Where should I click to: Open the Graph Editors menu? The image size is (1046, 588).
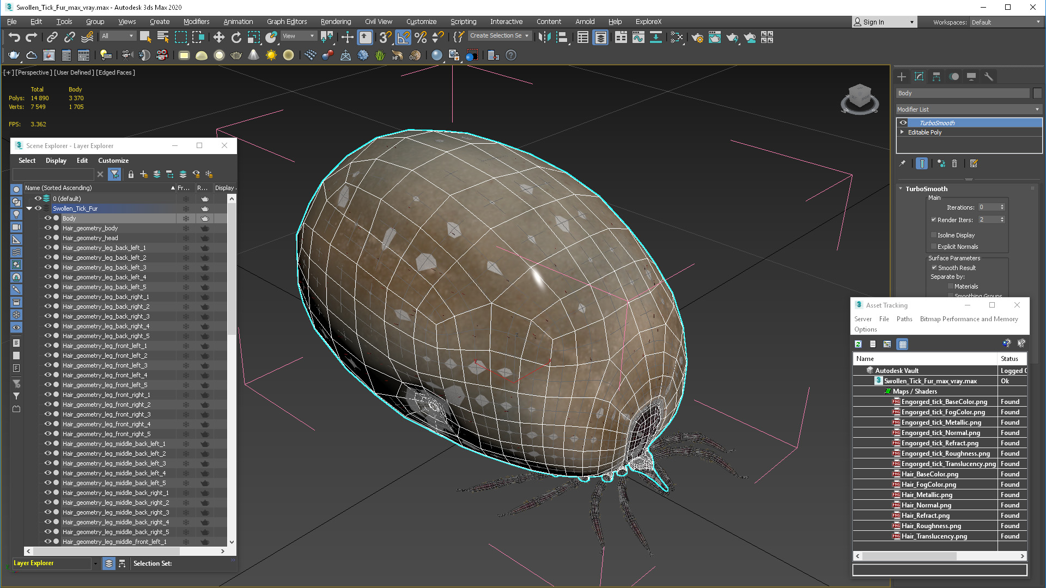click(x=287, y=22)
